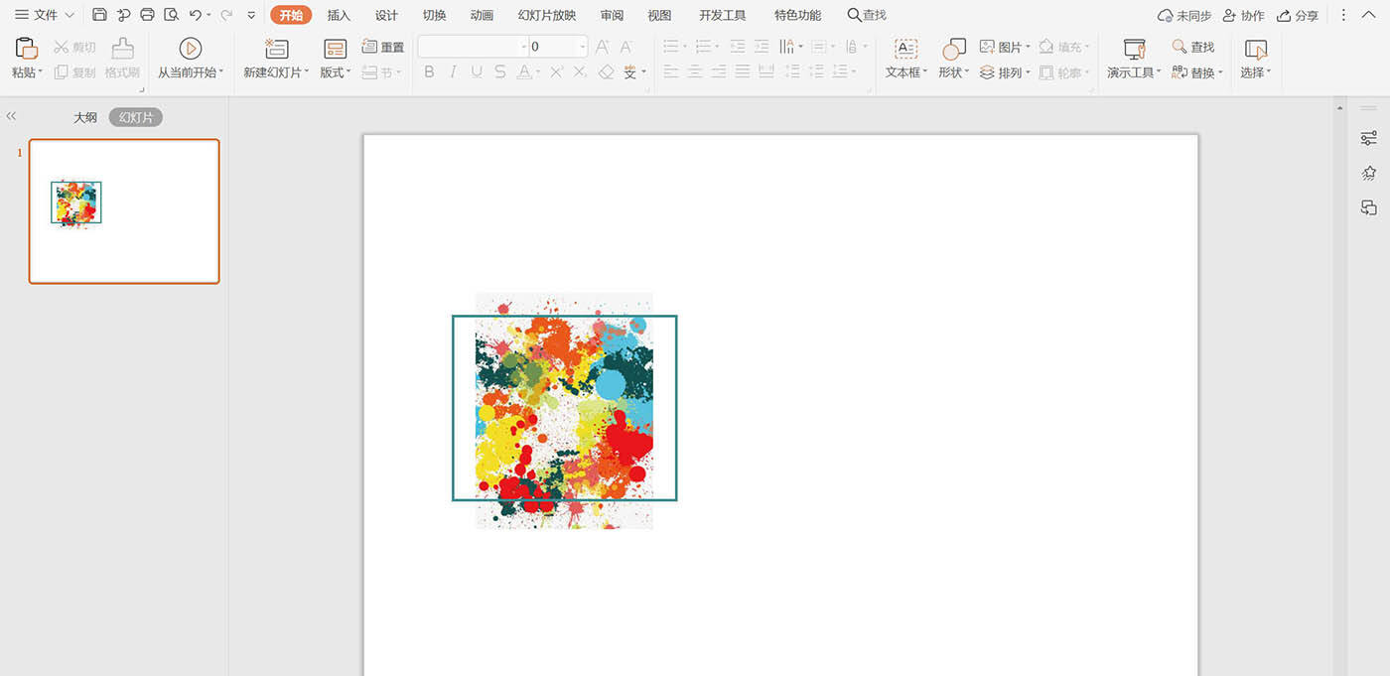Toggle right text alignment

[719, 72]
